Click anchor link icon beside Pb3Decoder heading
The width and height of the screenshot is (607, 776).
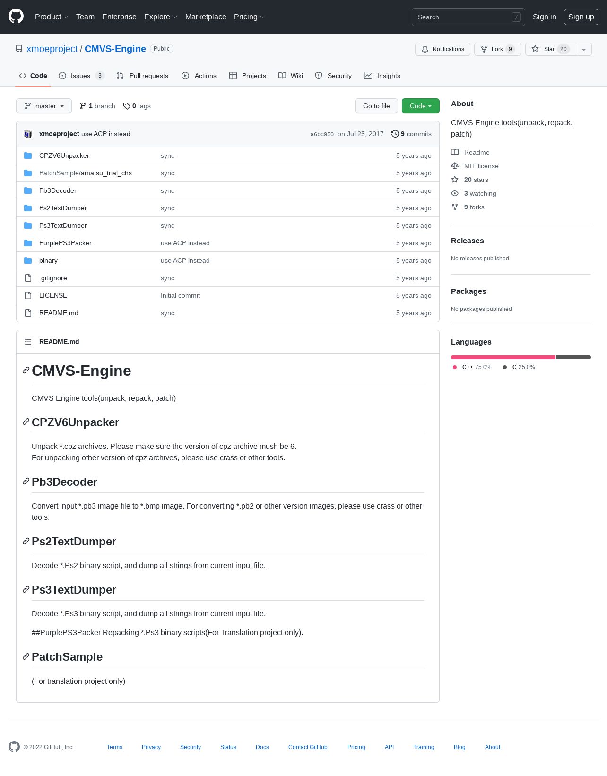[26, 482]
